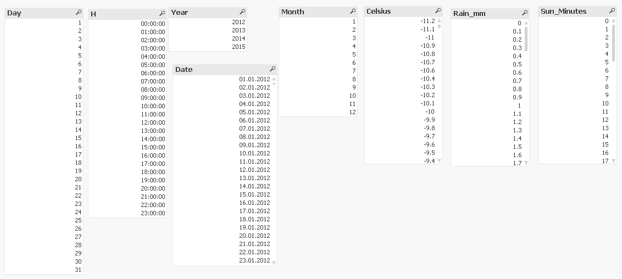Select year 2014 in Year list
Screen dimensions: 622x279
tap(238, 39)
